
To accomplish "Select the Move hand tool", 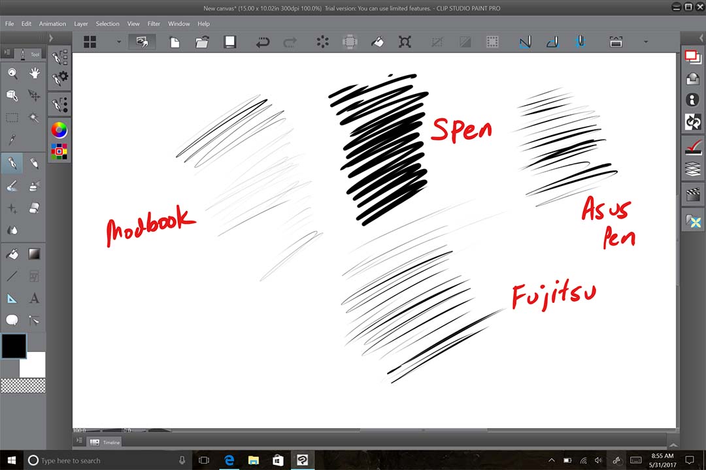I will (x=34, y=73).
